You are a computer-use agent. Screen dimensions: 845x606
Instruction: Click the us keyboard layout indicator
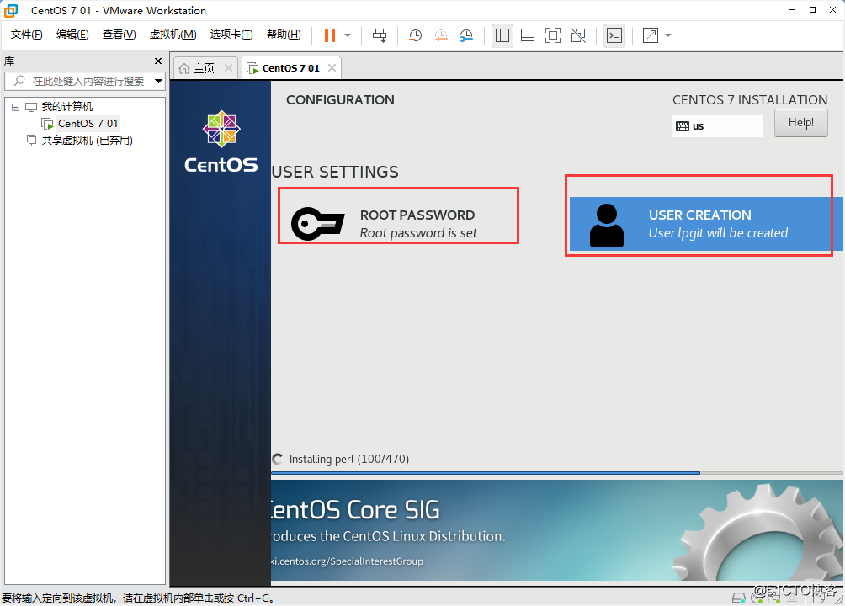click(717, 126)
